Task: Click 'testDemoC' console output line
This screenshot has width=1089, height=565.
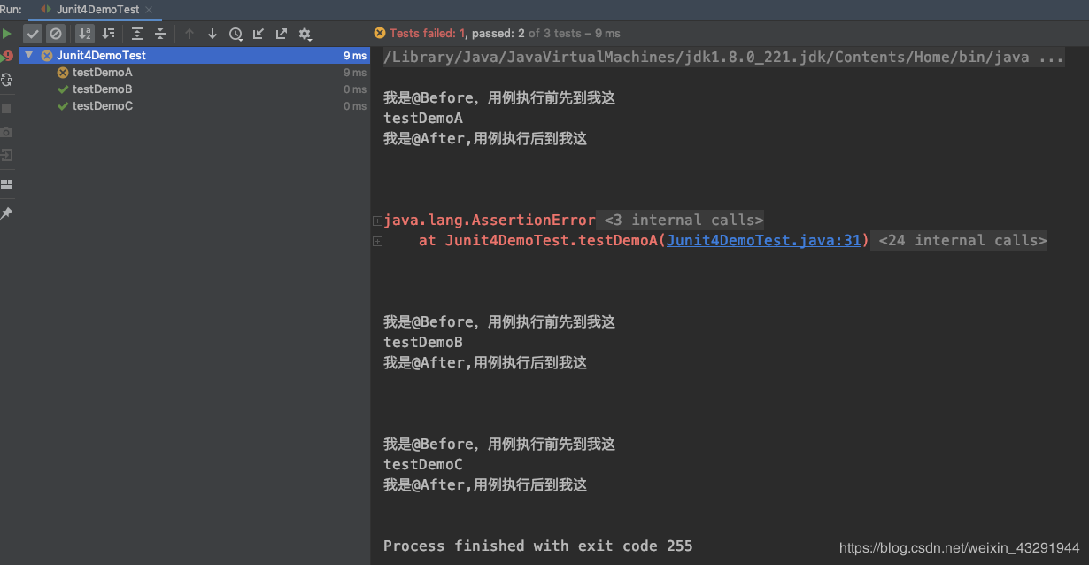Action: pos(423,464)
